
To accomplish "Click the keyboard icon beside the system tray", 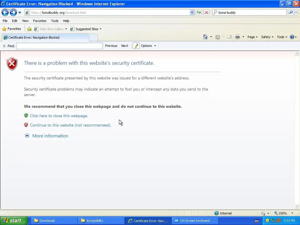I will click(x=257, y=221).
